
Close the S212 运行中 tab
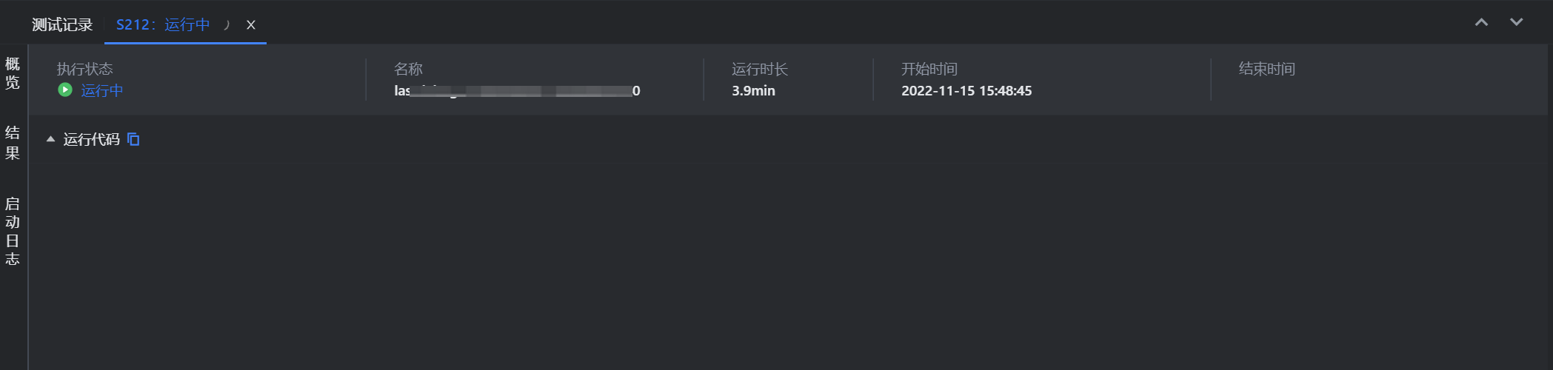tap(251, 24)
